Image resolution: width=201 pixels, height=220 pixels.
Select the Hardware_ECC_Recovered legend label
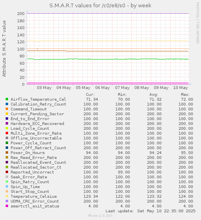(x=37, y=124)
